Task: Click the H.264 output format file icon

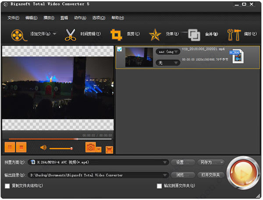Action: (237, 56)
